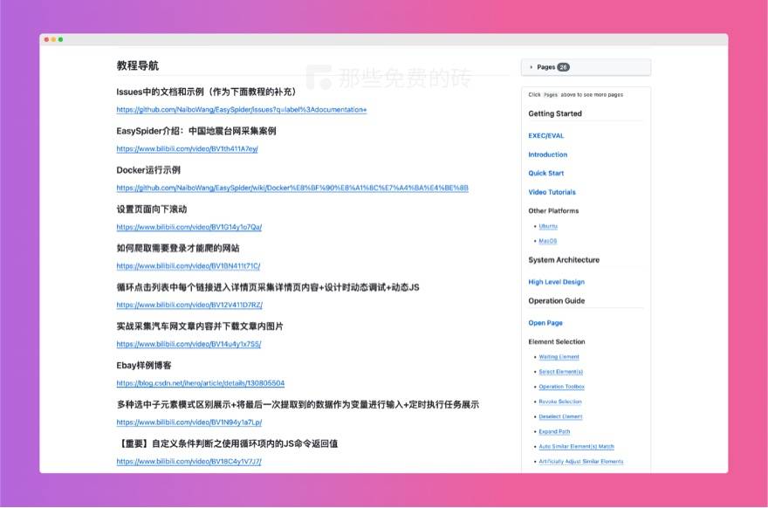Image resolution: width=768 pixels, height=508 pixels.
Task: Click the System Architecture sidebar heading
Action: point(564,260)
